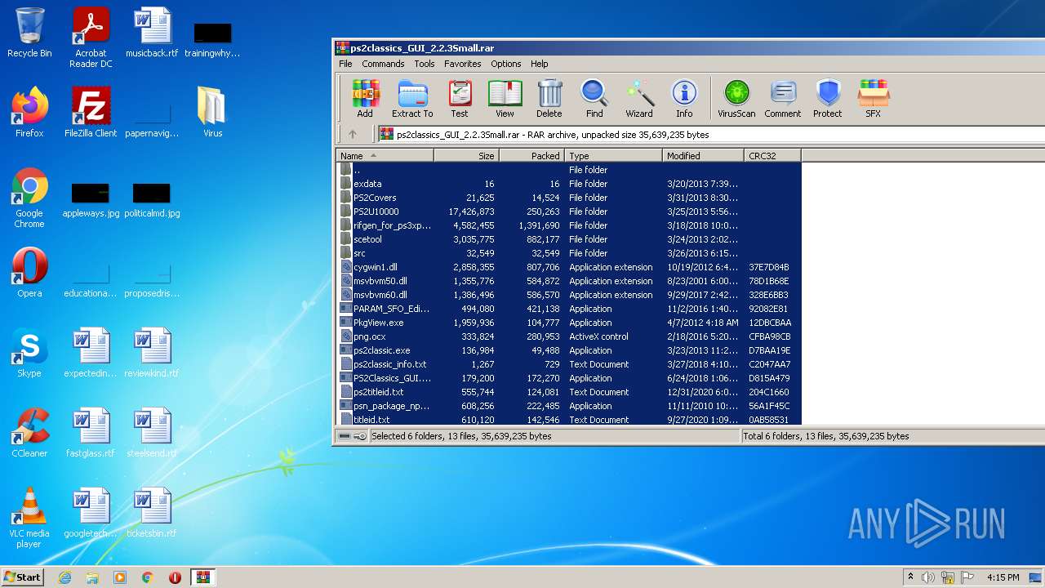Select the parent folder '..' row

click(x=569, y=170)
